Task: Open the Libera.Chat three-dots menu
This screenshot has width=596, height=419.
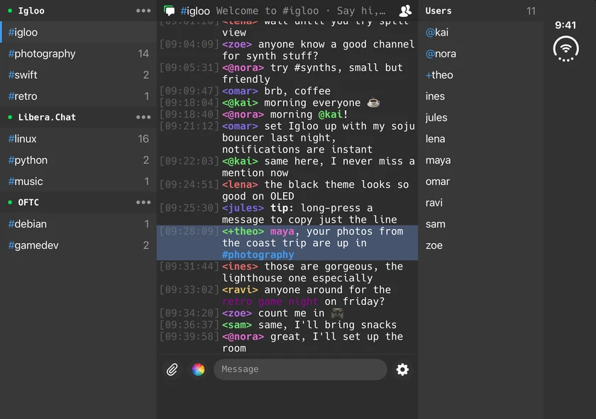Action: (143, 117)
